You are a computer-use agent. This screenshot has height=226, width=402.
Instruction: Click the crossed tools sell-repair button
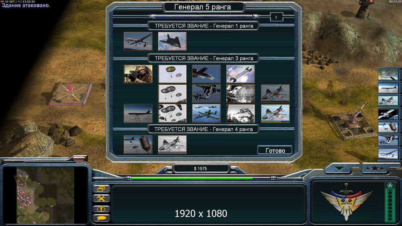pyautogui.click(x=101, y=199)
